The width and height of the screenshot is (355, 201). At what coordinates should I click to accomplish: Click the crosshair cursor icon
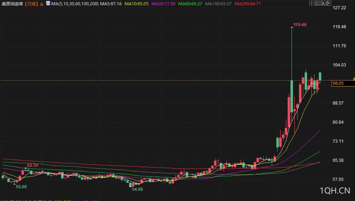312,3
